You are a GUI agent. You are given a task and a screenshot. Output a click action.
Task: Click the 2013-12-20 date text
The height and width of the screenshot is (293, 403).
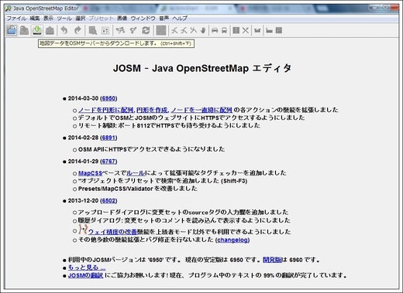(83, 201)
